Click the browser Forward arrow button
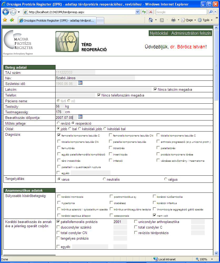Image resolution: width=220 pixels, height=263 pixels. pos(13,12)
